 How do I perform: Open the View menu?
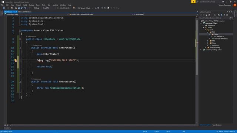(x=12, y=5)
